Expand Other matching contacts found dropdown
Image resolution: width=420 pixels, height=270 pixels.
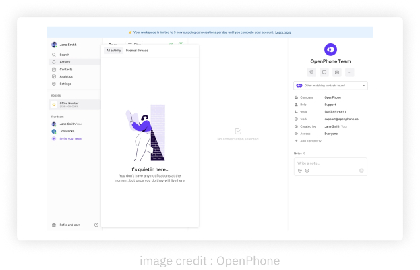[330, 86]
